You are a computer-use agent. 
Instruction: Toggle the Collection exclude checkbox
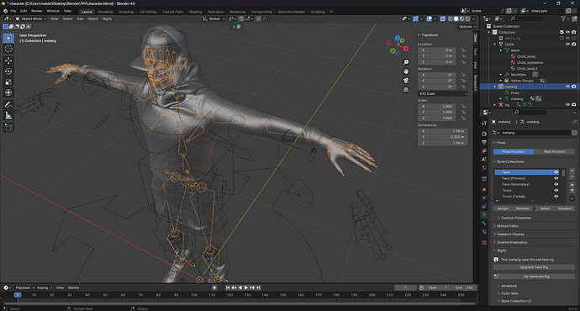pyautogui.click(x=562, y=32)
